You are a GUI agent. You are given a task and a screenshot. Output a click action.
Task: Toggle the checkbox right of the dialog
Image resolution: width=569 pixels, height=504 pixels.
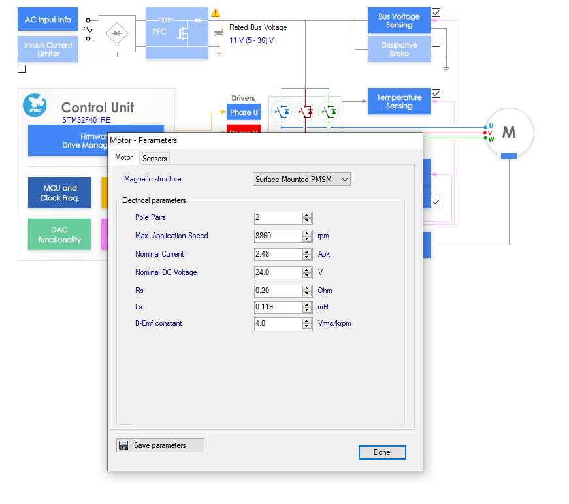436,202
